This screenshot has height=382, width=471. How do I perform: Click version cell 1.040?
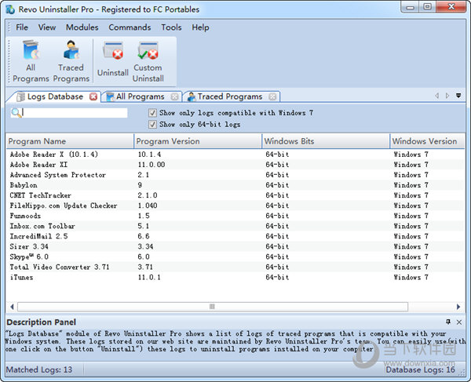148,206
